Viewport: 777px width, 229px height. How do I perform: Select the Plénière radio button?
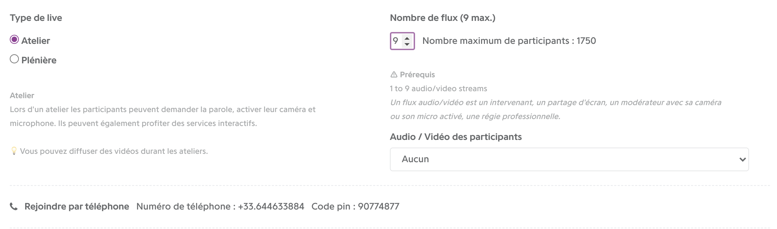[14, 59]
